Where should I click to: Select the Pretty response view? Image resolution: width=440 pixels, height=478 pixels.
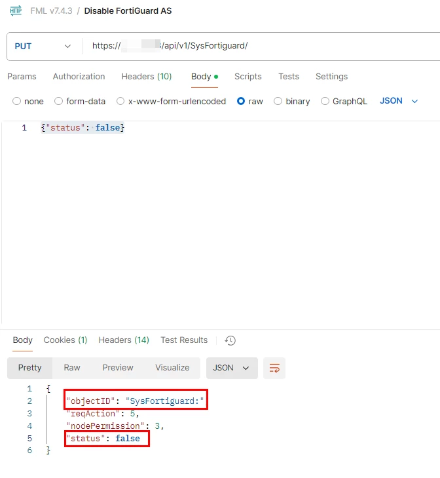30,368
